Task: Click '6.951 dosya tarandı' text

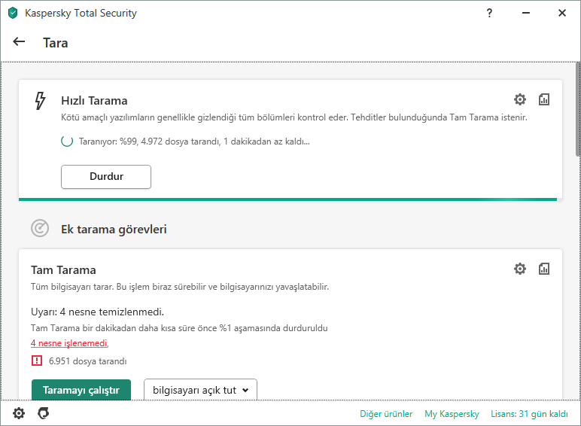Action: [88, 361]
